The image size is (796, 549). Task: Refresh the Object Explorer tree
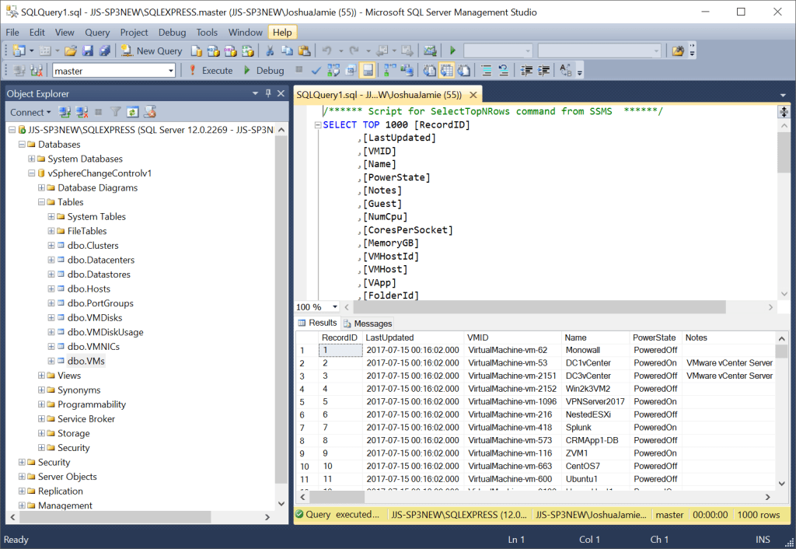(x=132, y=111)
